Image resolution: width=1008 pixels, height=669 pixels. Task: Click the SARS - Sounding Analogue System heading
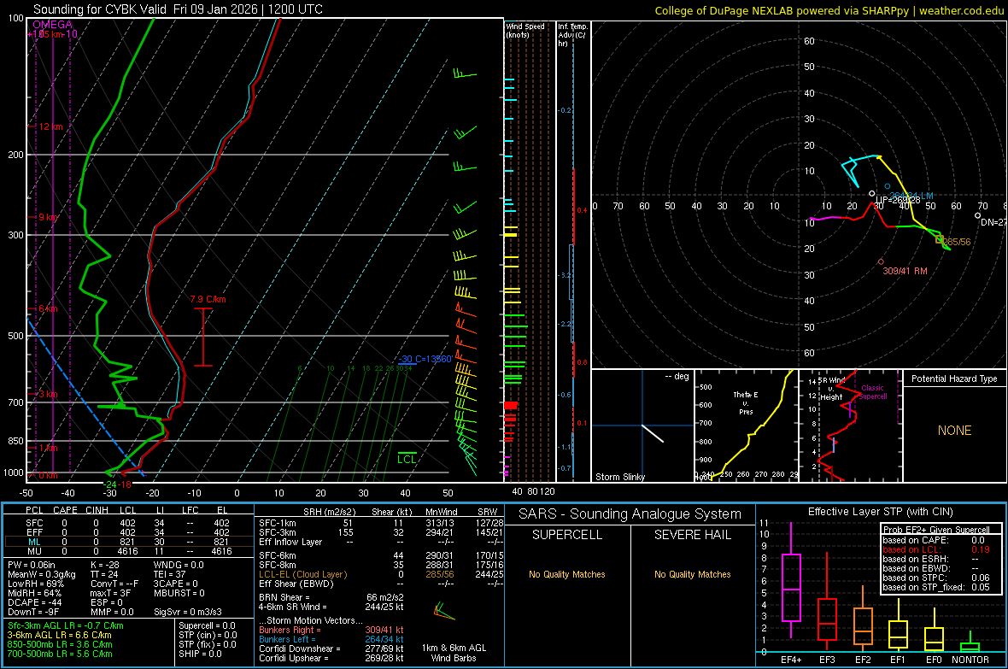point(630,514)
